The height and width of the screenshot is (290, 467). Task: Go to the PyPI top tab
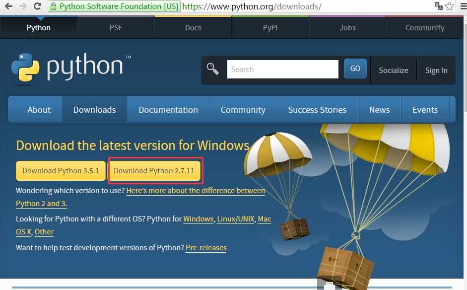point(270,28)
